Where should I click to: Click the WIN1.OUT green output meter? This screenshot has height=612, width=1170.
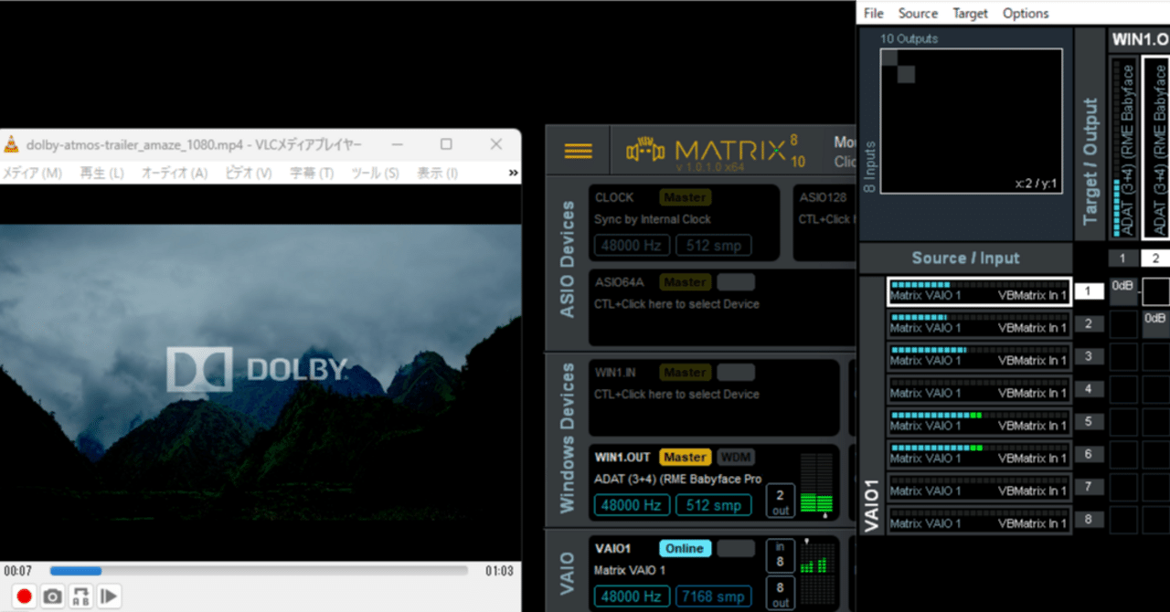816,498
